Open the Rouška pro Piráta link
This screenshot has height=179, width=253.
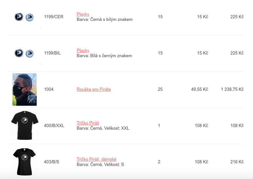[94, 89]
